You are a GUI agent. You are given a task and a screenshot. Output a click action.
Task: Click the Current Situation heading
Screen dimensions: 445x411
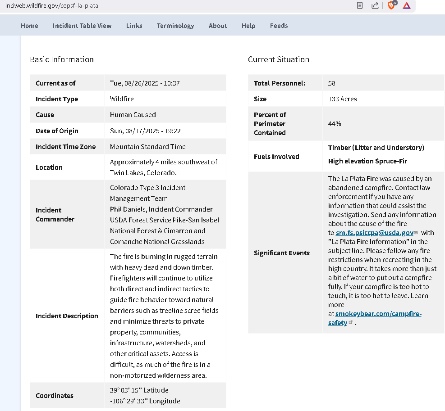click(x=279, y=59)
